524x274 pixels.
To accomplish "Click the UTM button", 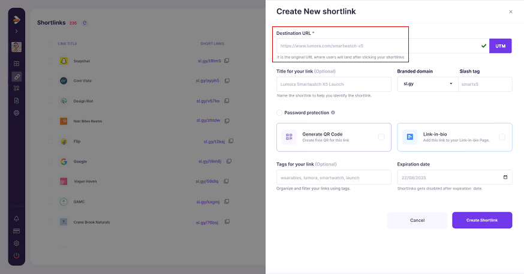I will click(500, 46).
